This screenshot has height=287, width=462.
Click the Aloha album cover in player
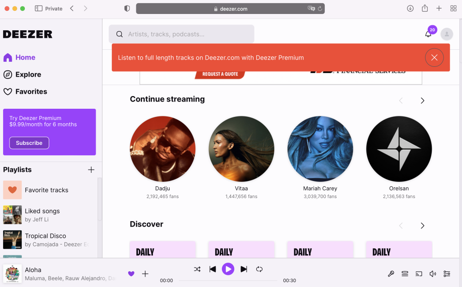12,274
